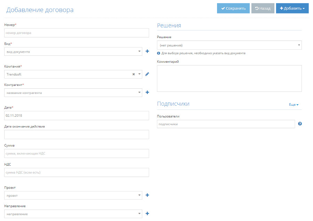Click the Дата field showing 02.11.2018

coord(77,115)
